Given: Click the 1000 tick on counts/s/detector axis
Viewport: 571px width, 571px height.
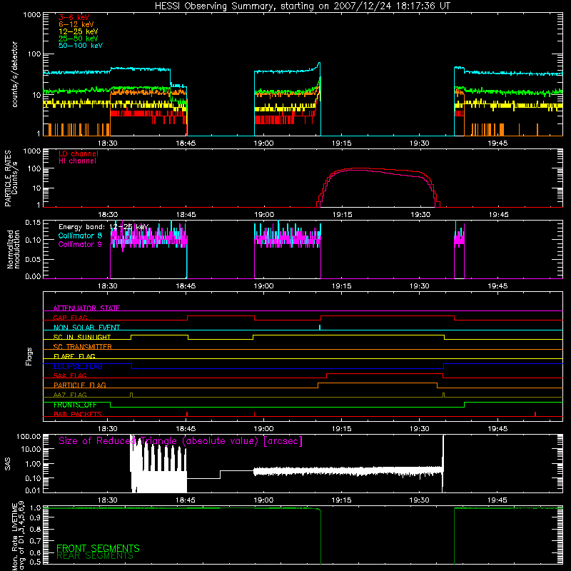Looking at the screenshot, I should pyautogui.click(x=31, y=15).
